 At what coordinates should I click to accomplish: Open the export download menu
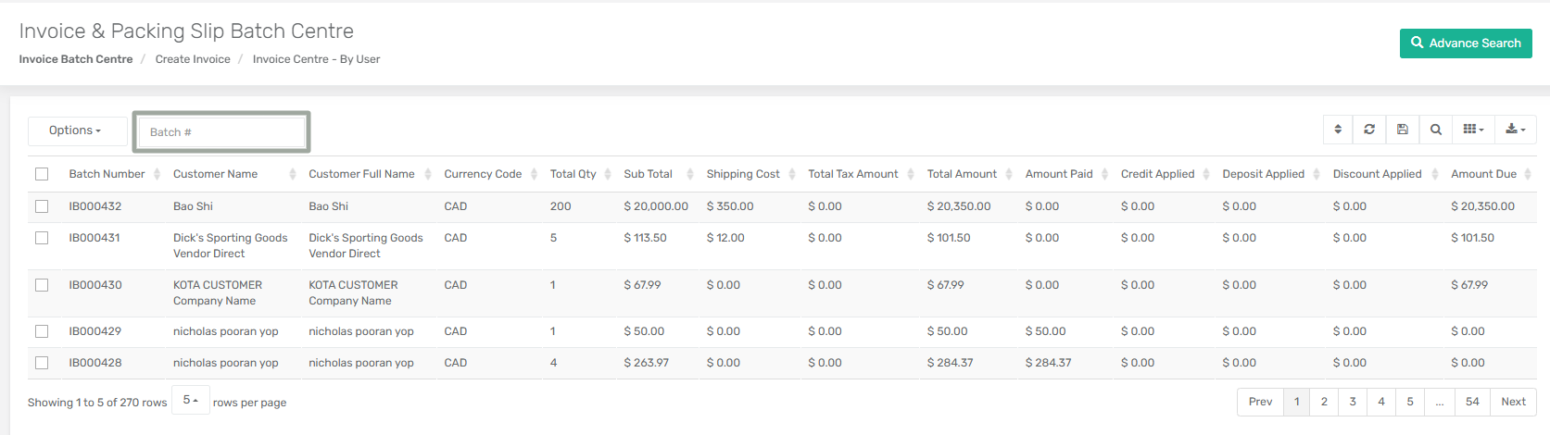1516,130
